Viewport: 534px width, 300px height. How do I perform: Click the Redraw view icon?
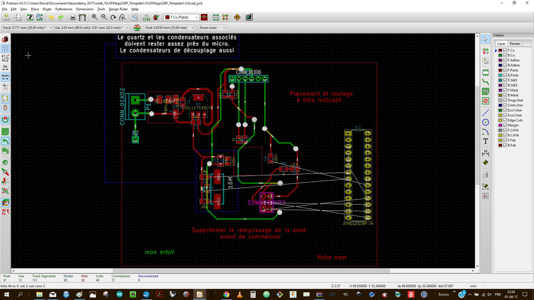click(x=113, y=17)
